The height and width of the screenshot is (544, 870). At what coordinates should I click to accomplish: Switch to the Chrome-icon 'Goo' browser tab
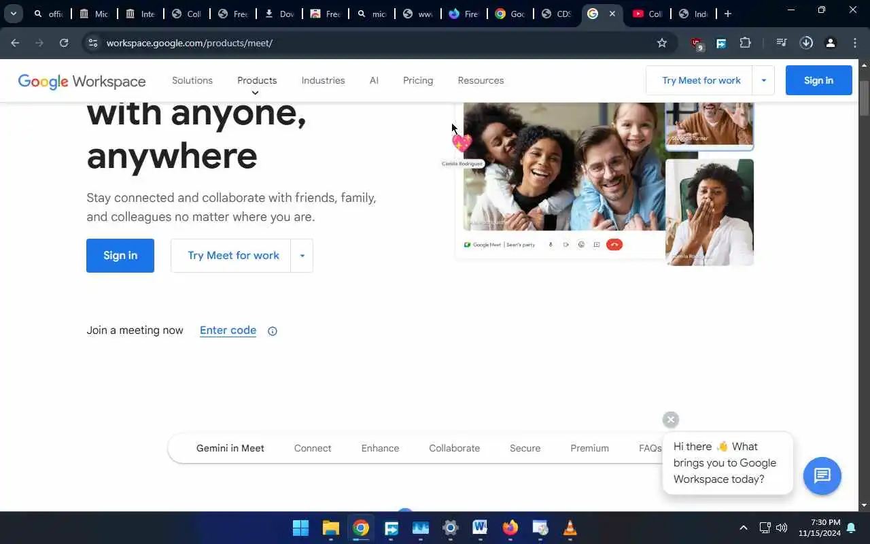tap(509, 14)
